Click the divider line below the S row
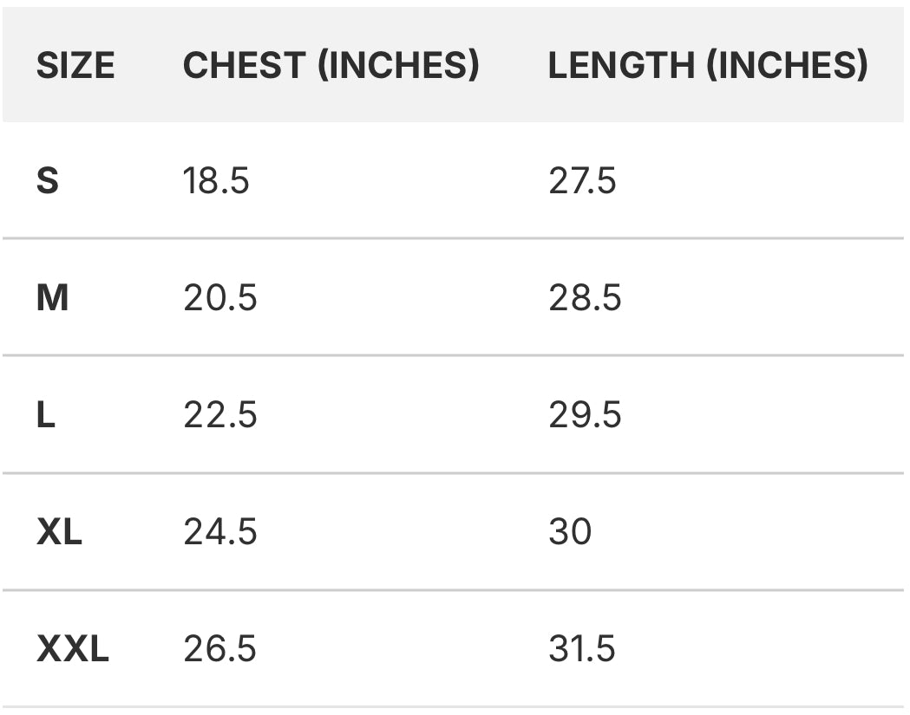910x715 pixels. tap(453, 237)
